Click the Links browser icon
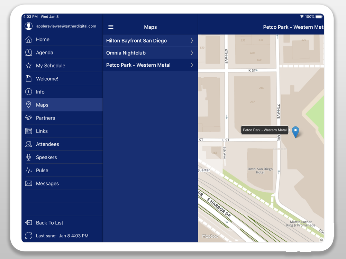Screen dimensions: 346x259 (28, 131)
